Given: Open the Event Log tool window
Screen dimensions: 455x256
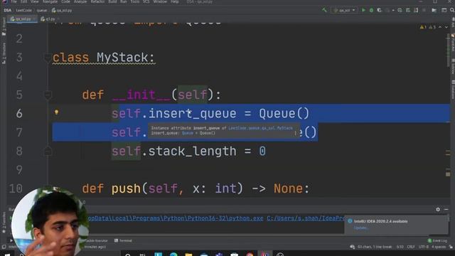Looking at the screenshot, I should tap(438, 240).
